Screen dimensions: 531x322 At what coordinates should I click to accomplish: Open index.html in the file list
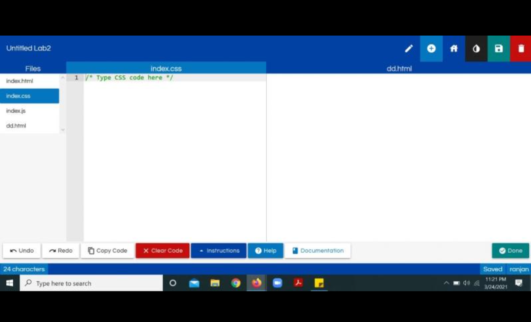pyautogui.click(x=20, y=81)
